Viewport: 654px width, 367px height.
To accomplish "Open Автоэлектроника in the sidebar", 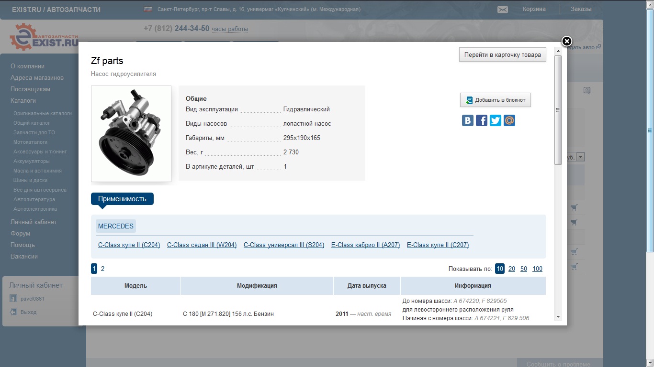I will [35, 209].
